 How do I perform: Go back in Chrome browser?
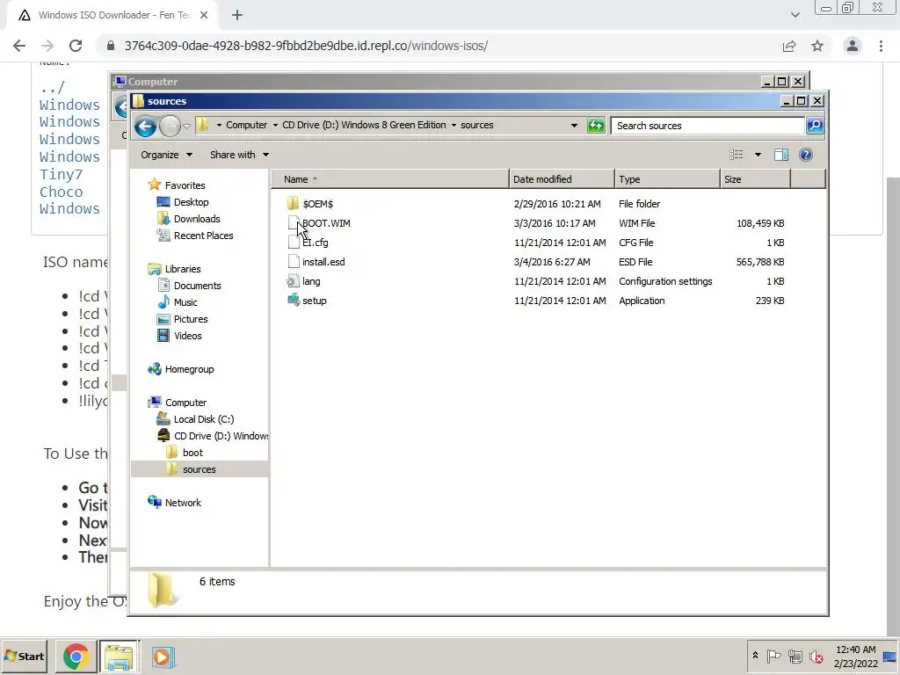(x=19, y=46)
